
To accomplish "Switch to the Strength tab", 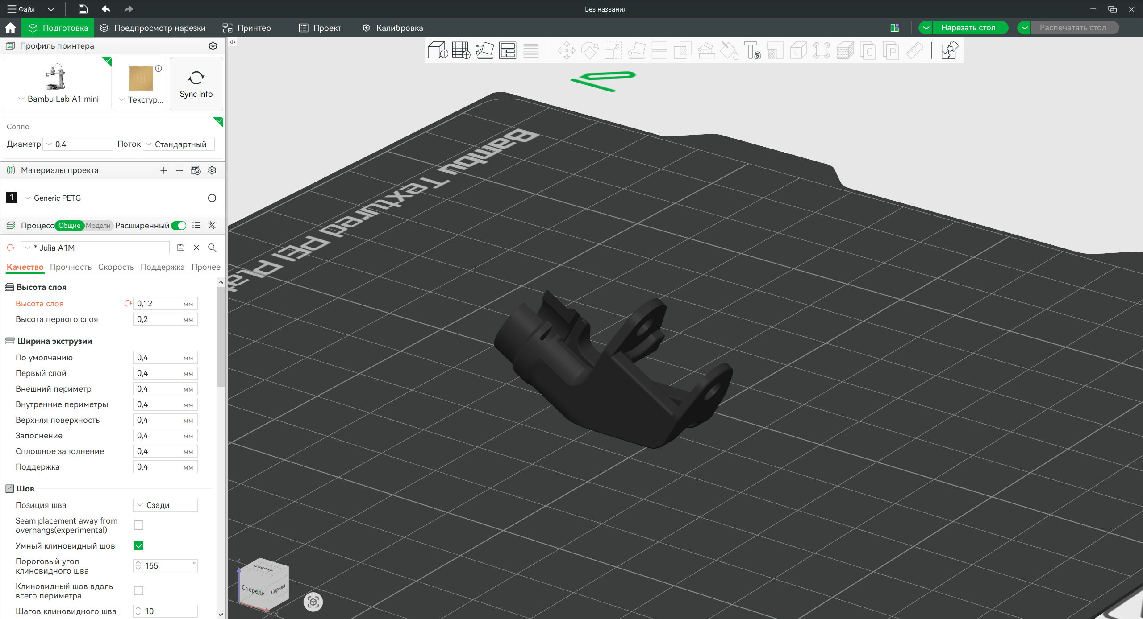I will (x=71, y=267).
